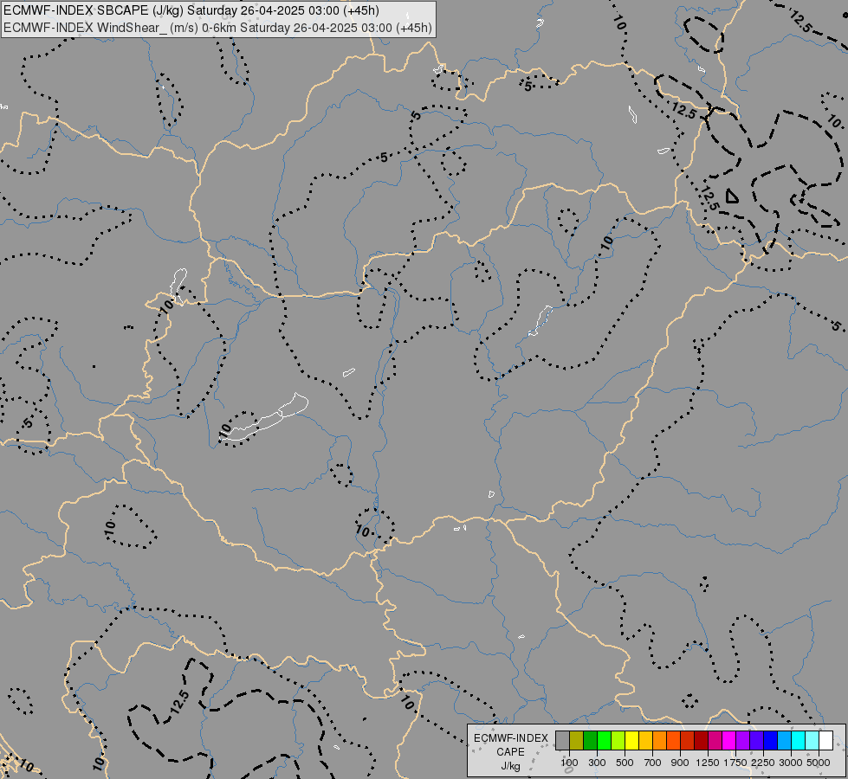Viewport: 848px width, 779px height.
Task: Click the legend value 2250
Action: pos(763,763)
